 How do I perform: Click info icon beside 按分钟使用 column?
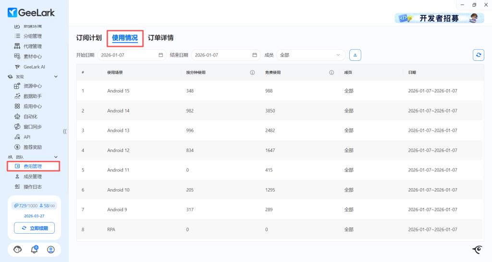pyautogui.click(x=252, y=73)
